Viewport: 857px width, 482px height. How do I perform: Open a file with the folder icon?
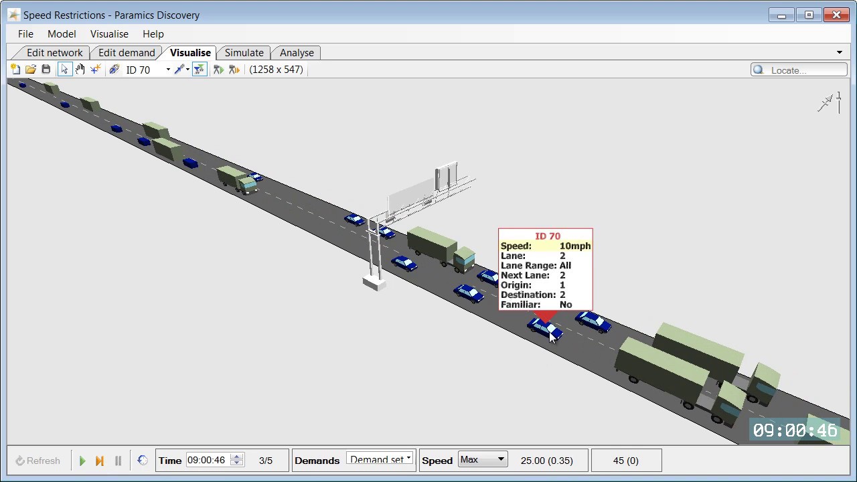tap(31, 69)
